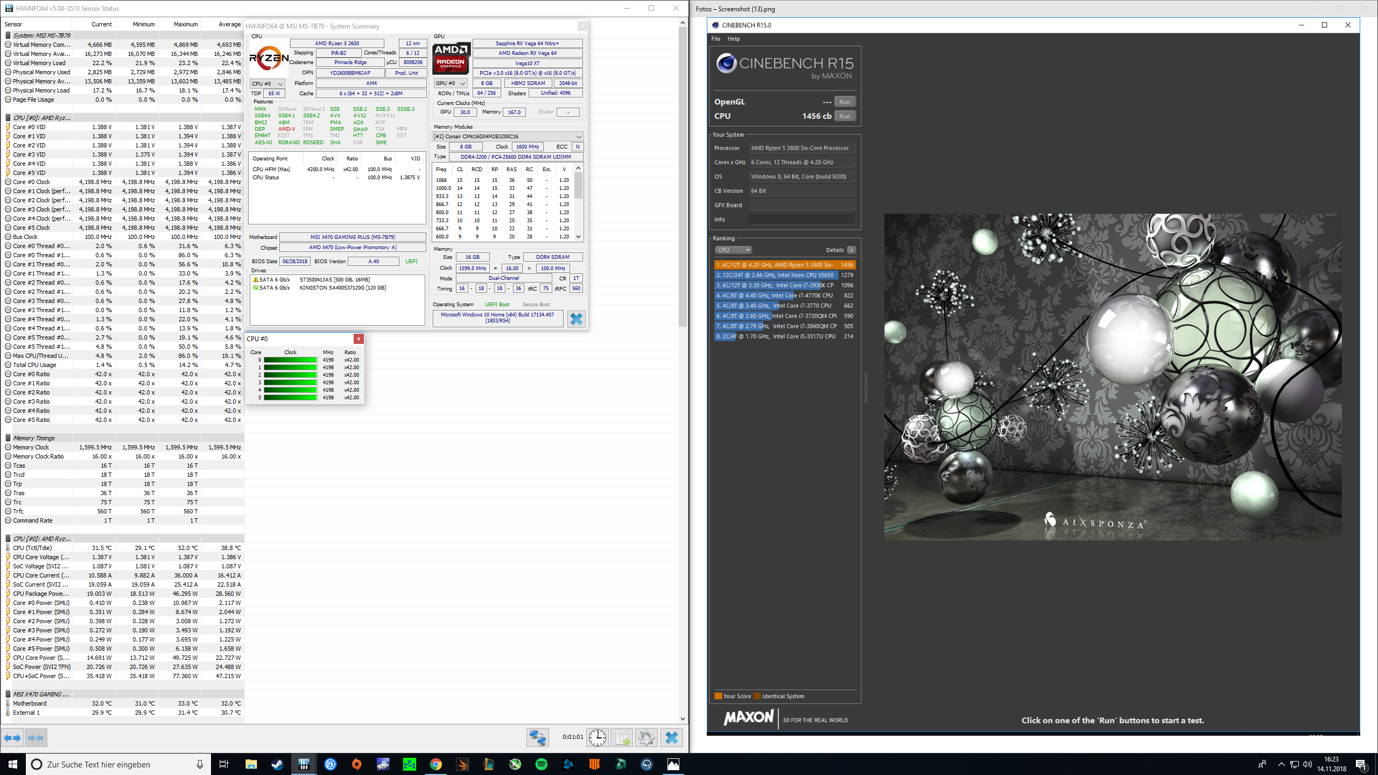Open the CPU ranking filter dropdown
The height and width of the screenshot is (775, 1378).
[733, 250]
